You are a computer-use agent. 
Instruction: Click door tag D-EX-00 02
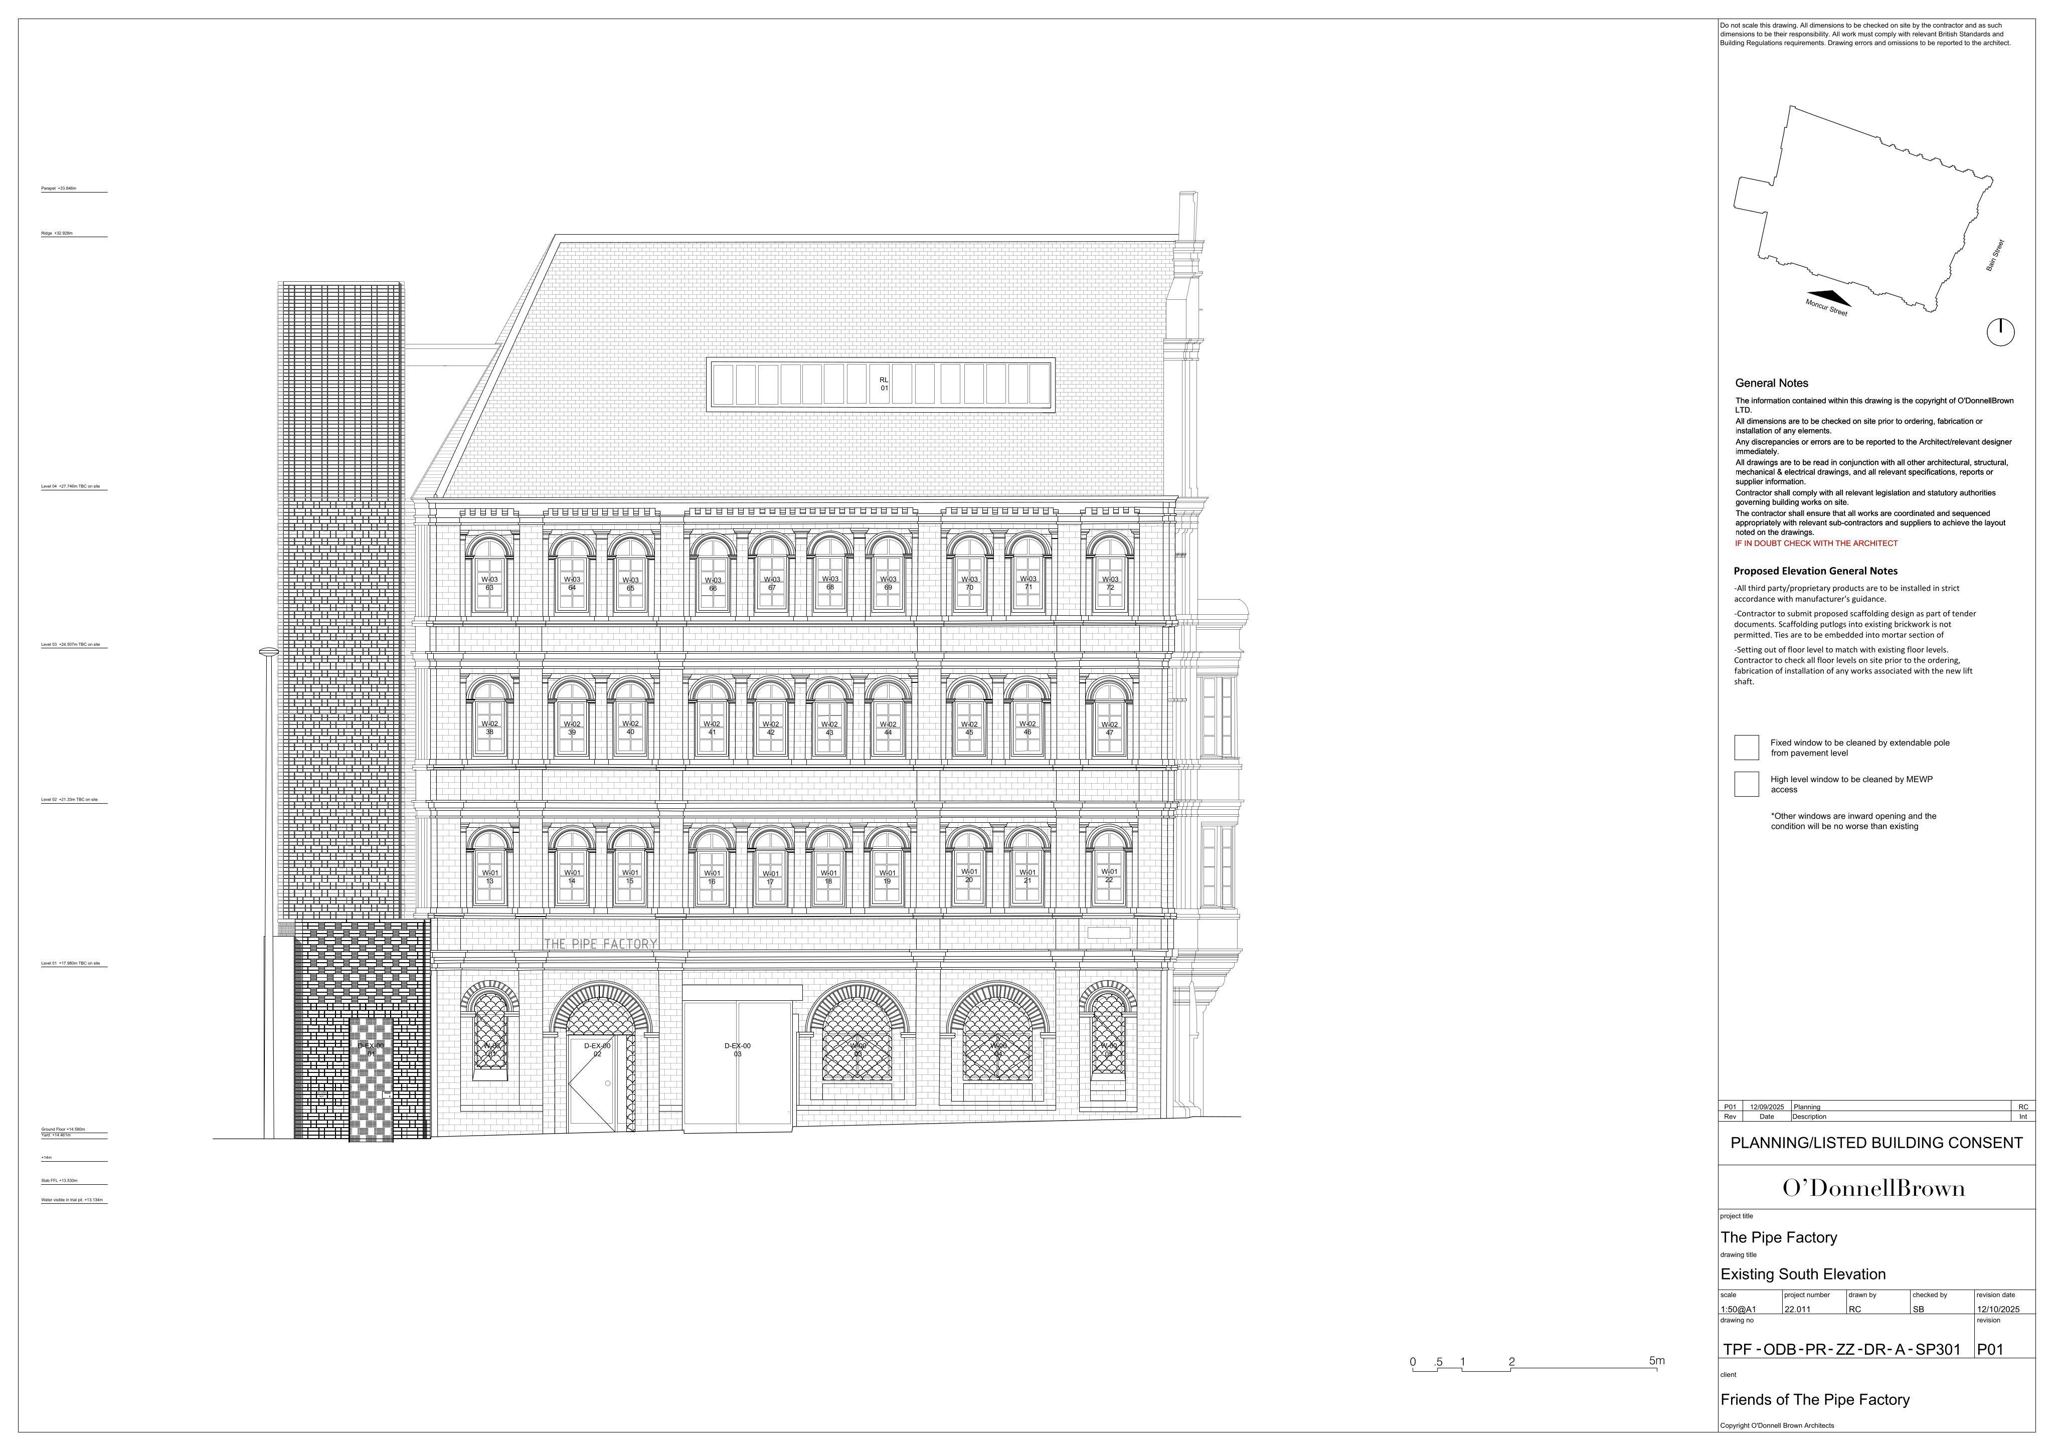(x=598, y=1049)
